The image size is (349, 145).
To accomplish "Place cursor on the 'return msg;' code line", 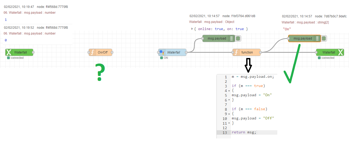I will coord(244,132).
